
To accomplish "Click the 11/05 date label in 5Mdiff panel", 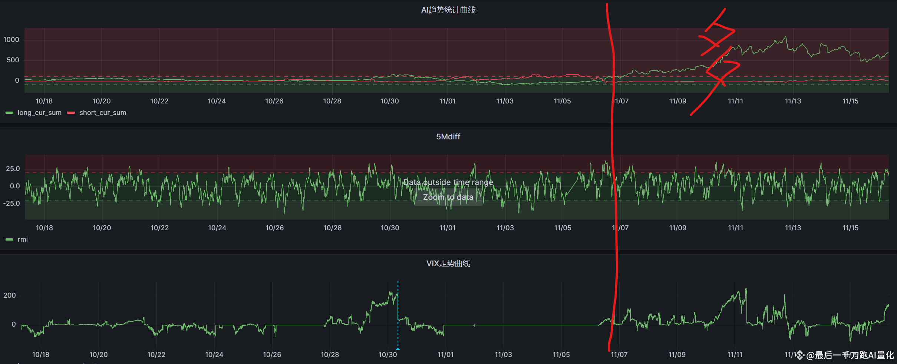I will coord(563,228).
